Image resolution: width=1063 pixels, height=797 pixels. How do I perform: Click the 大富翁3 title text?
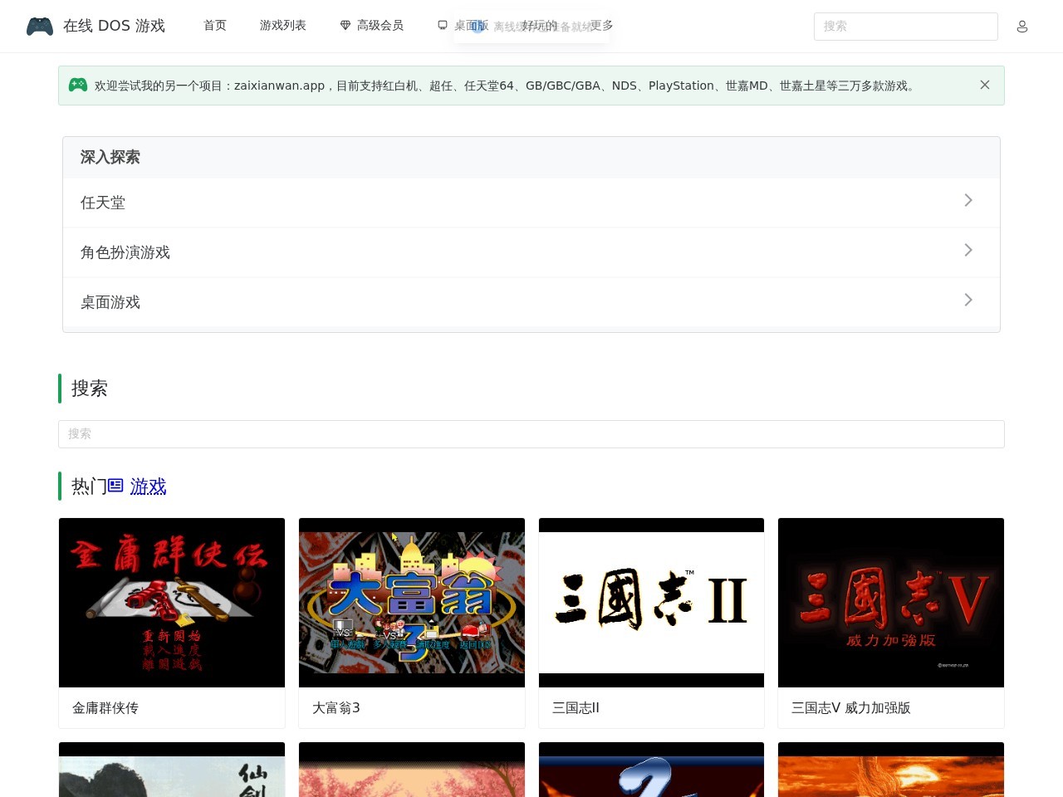[336, 708]
